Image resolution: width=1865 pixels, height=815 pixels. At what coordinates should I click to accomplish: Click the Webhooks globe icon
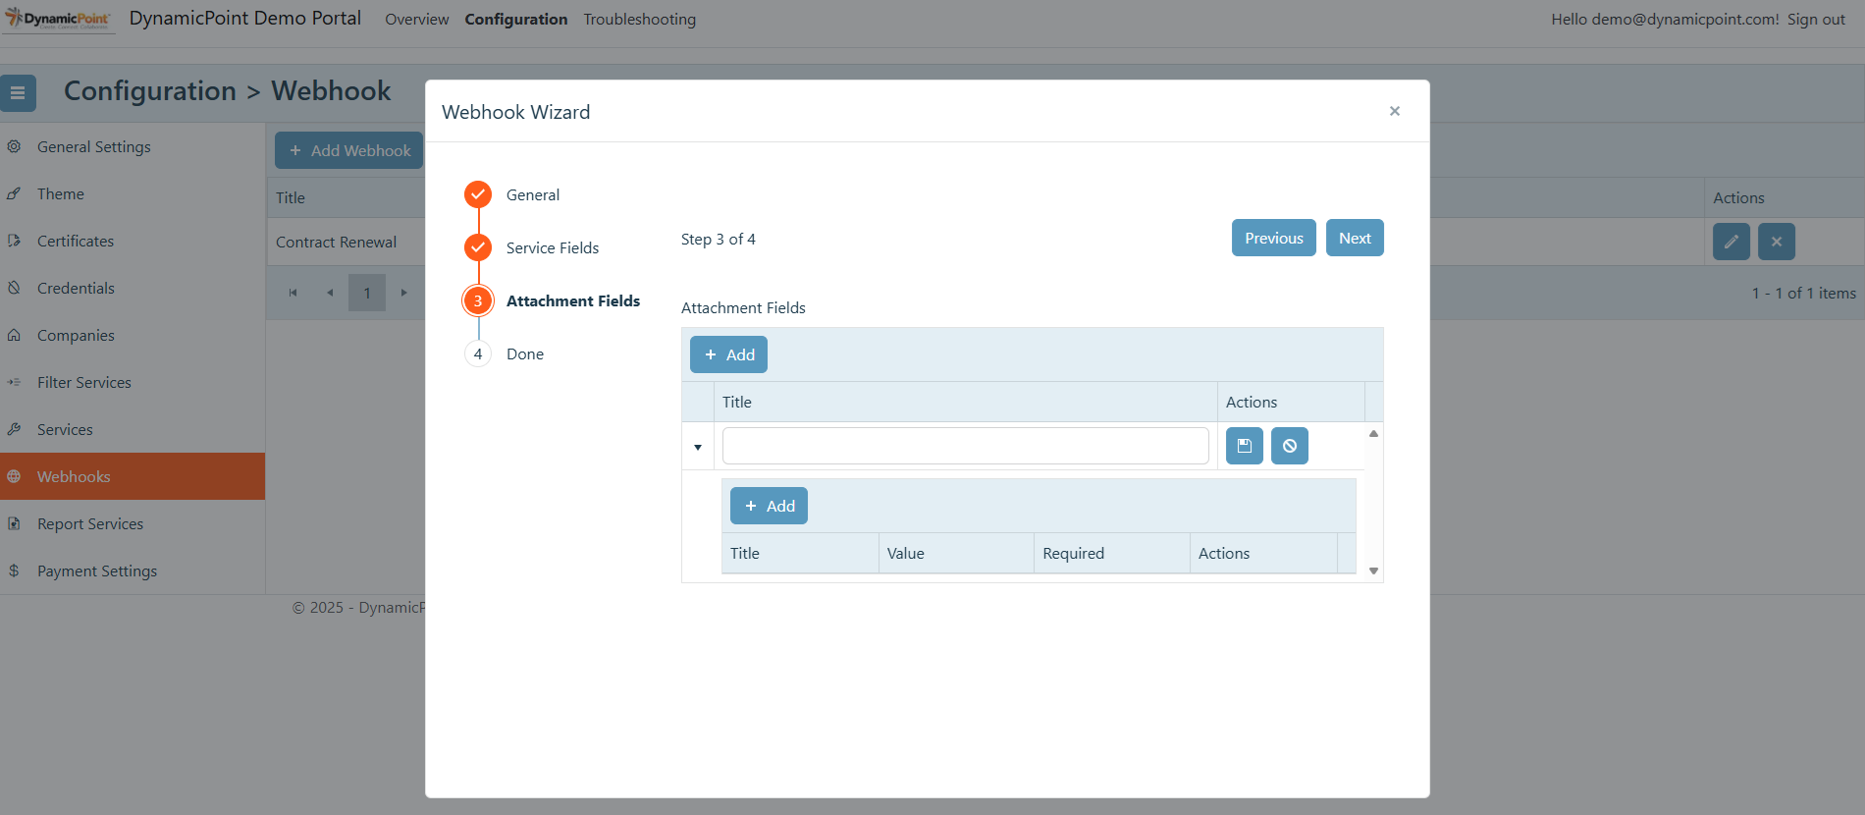14,476
